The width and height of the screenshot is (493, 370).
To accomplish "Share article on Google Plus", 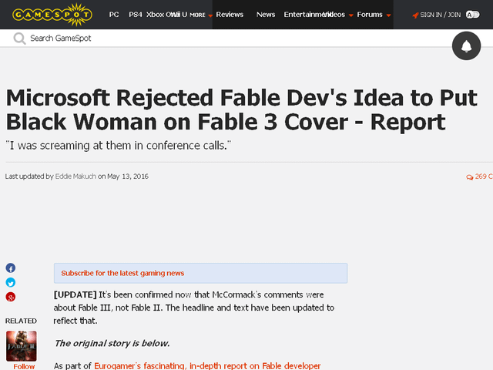I will [10, 297].
